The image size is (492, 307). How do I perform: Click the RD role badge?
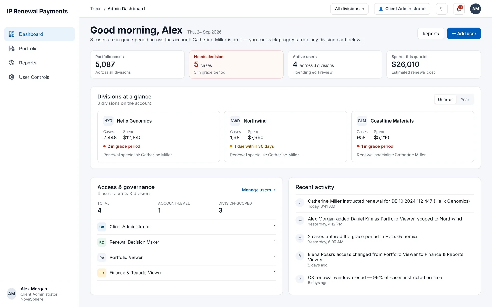tap(102, 242)
